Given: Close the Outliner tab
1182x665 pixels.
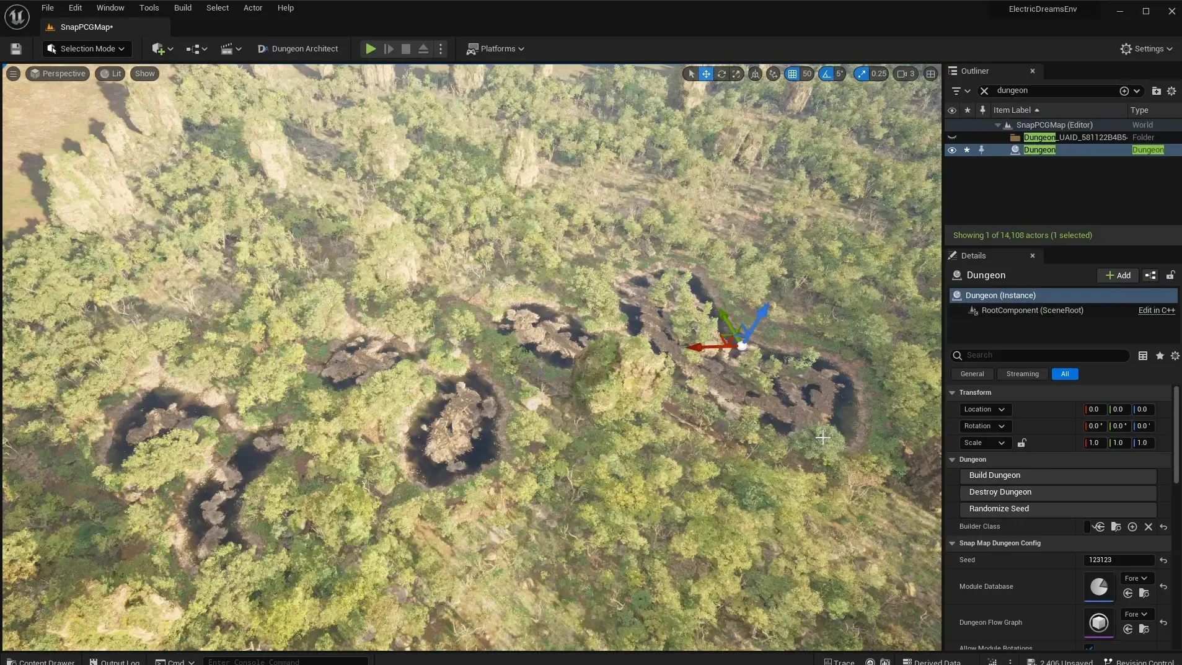Looking at the screenshot, I should [x=1033, y=71].
